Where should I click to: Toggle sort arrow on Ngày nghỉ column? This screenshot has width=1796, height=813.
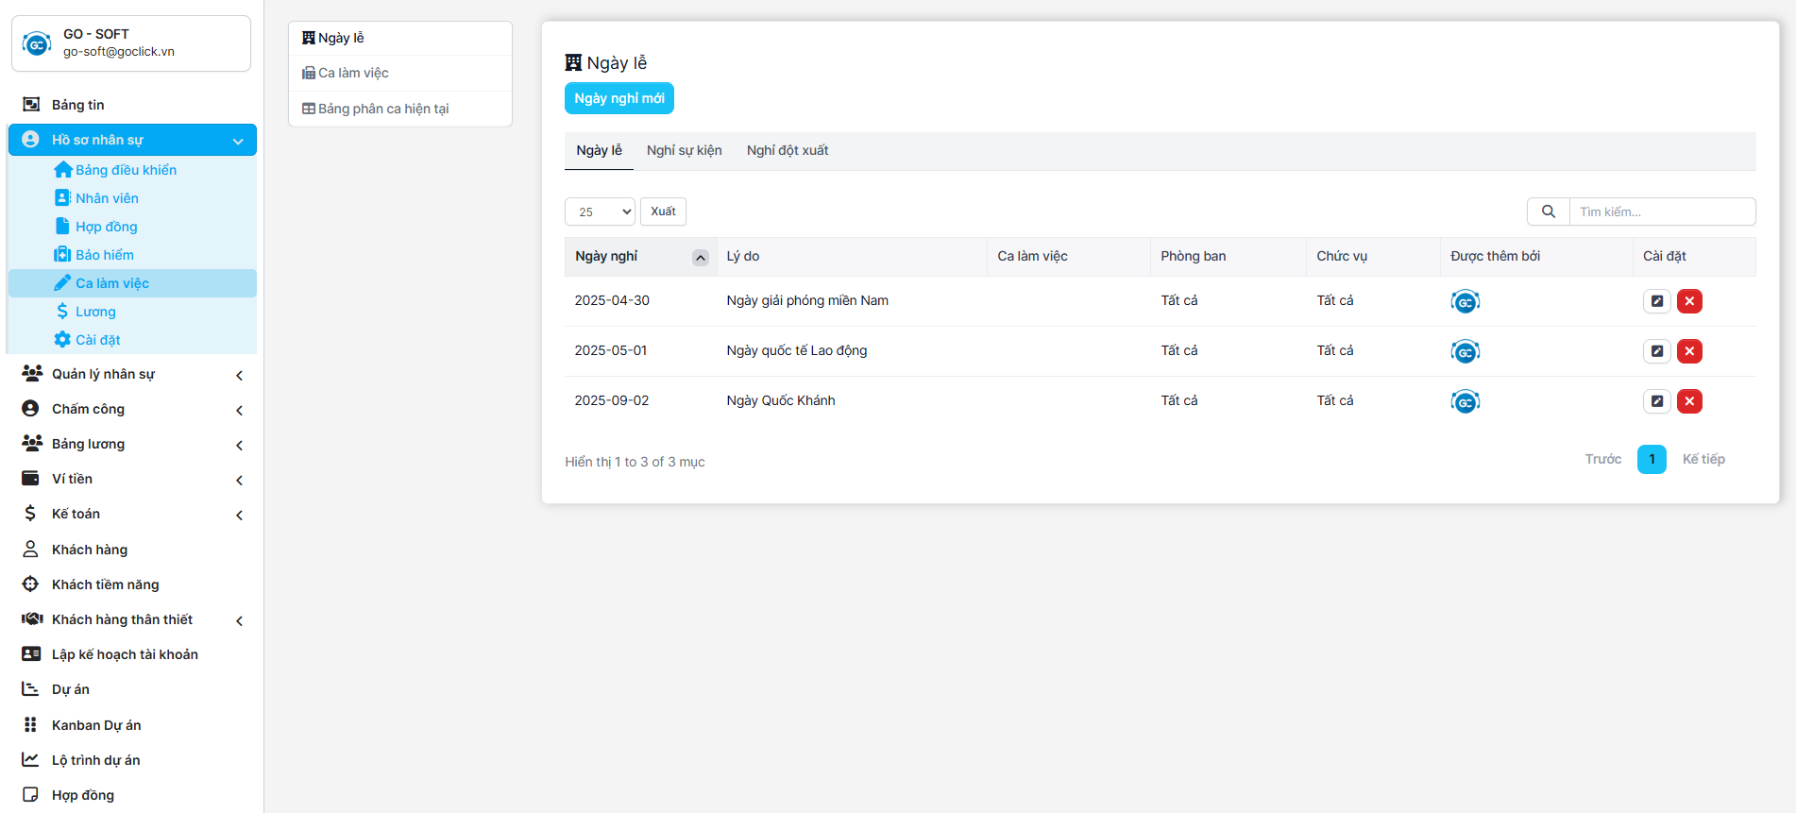(x=700, y=258)
